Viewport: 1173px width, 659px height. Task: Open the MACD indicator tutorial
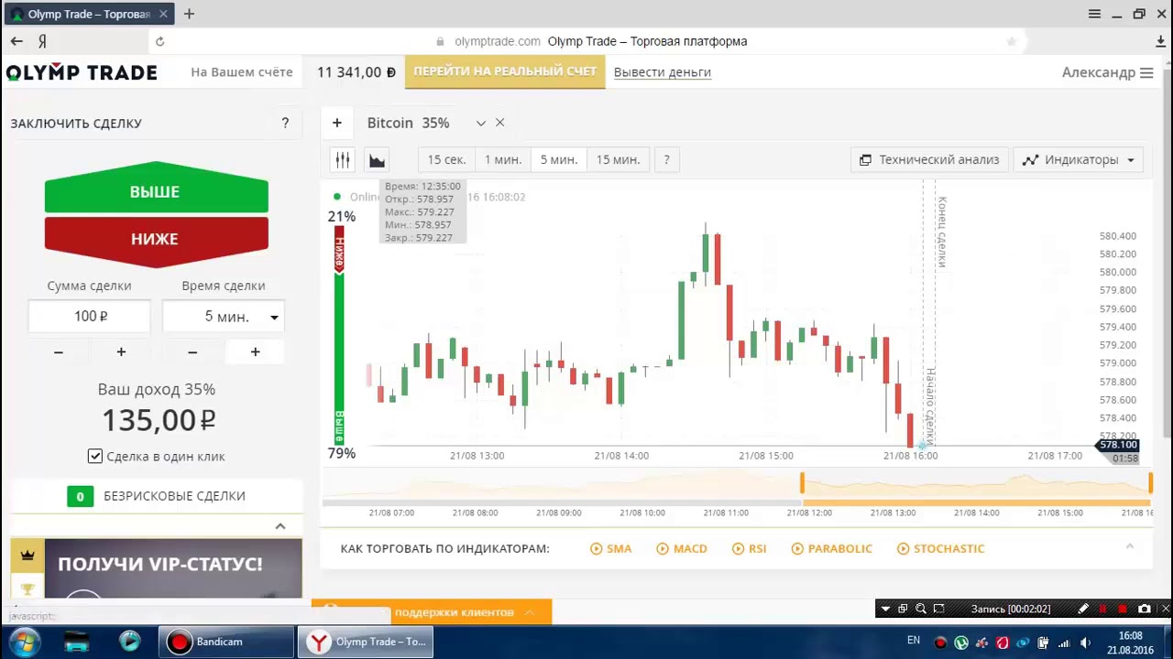tap(682, 548)
